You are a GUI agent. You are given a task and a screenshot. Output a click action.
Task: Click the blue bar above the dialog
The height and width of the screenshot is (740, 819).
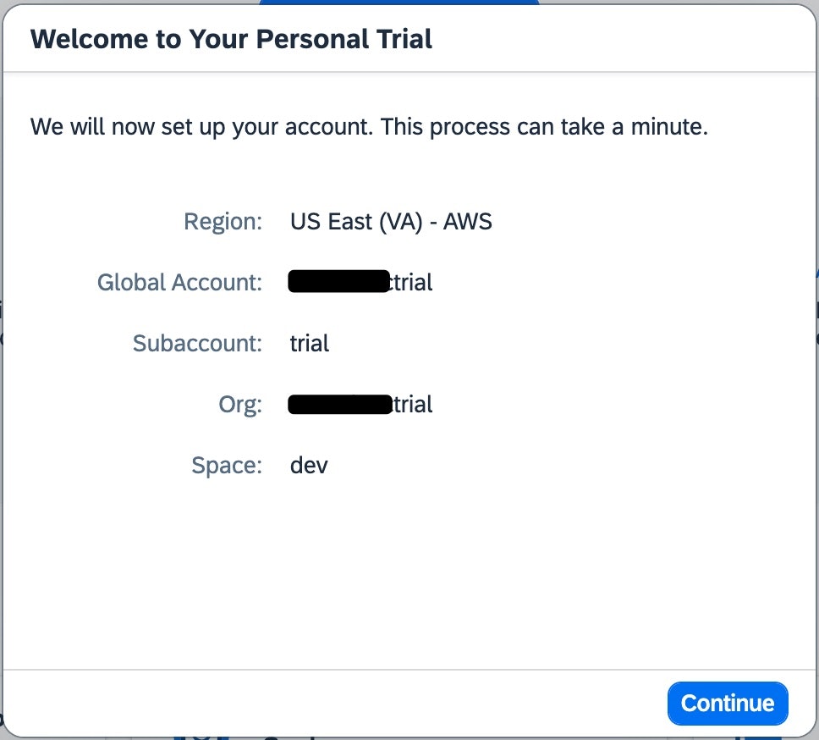coord(399,3)
